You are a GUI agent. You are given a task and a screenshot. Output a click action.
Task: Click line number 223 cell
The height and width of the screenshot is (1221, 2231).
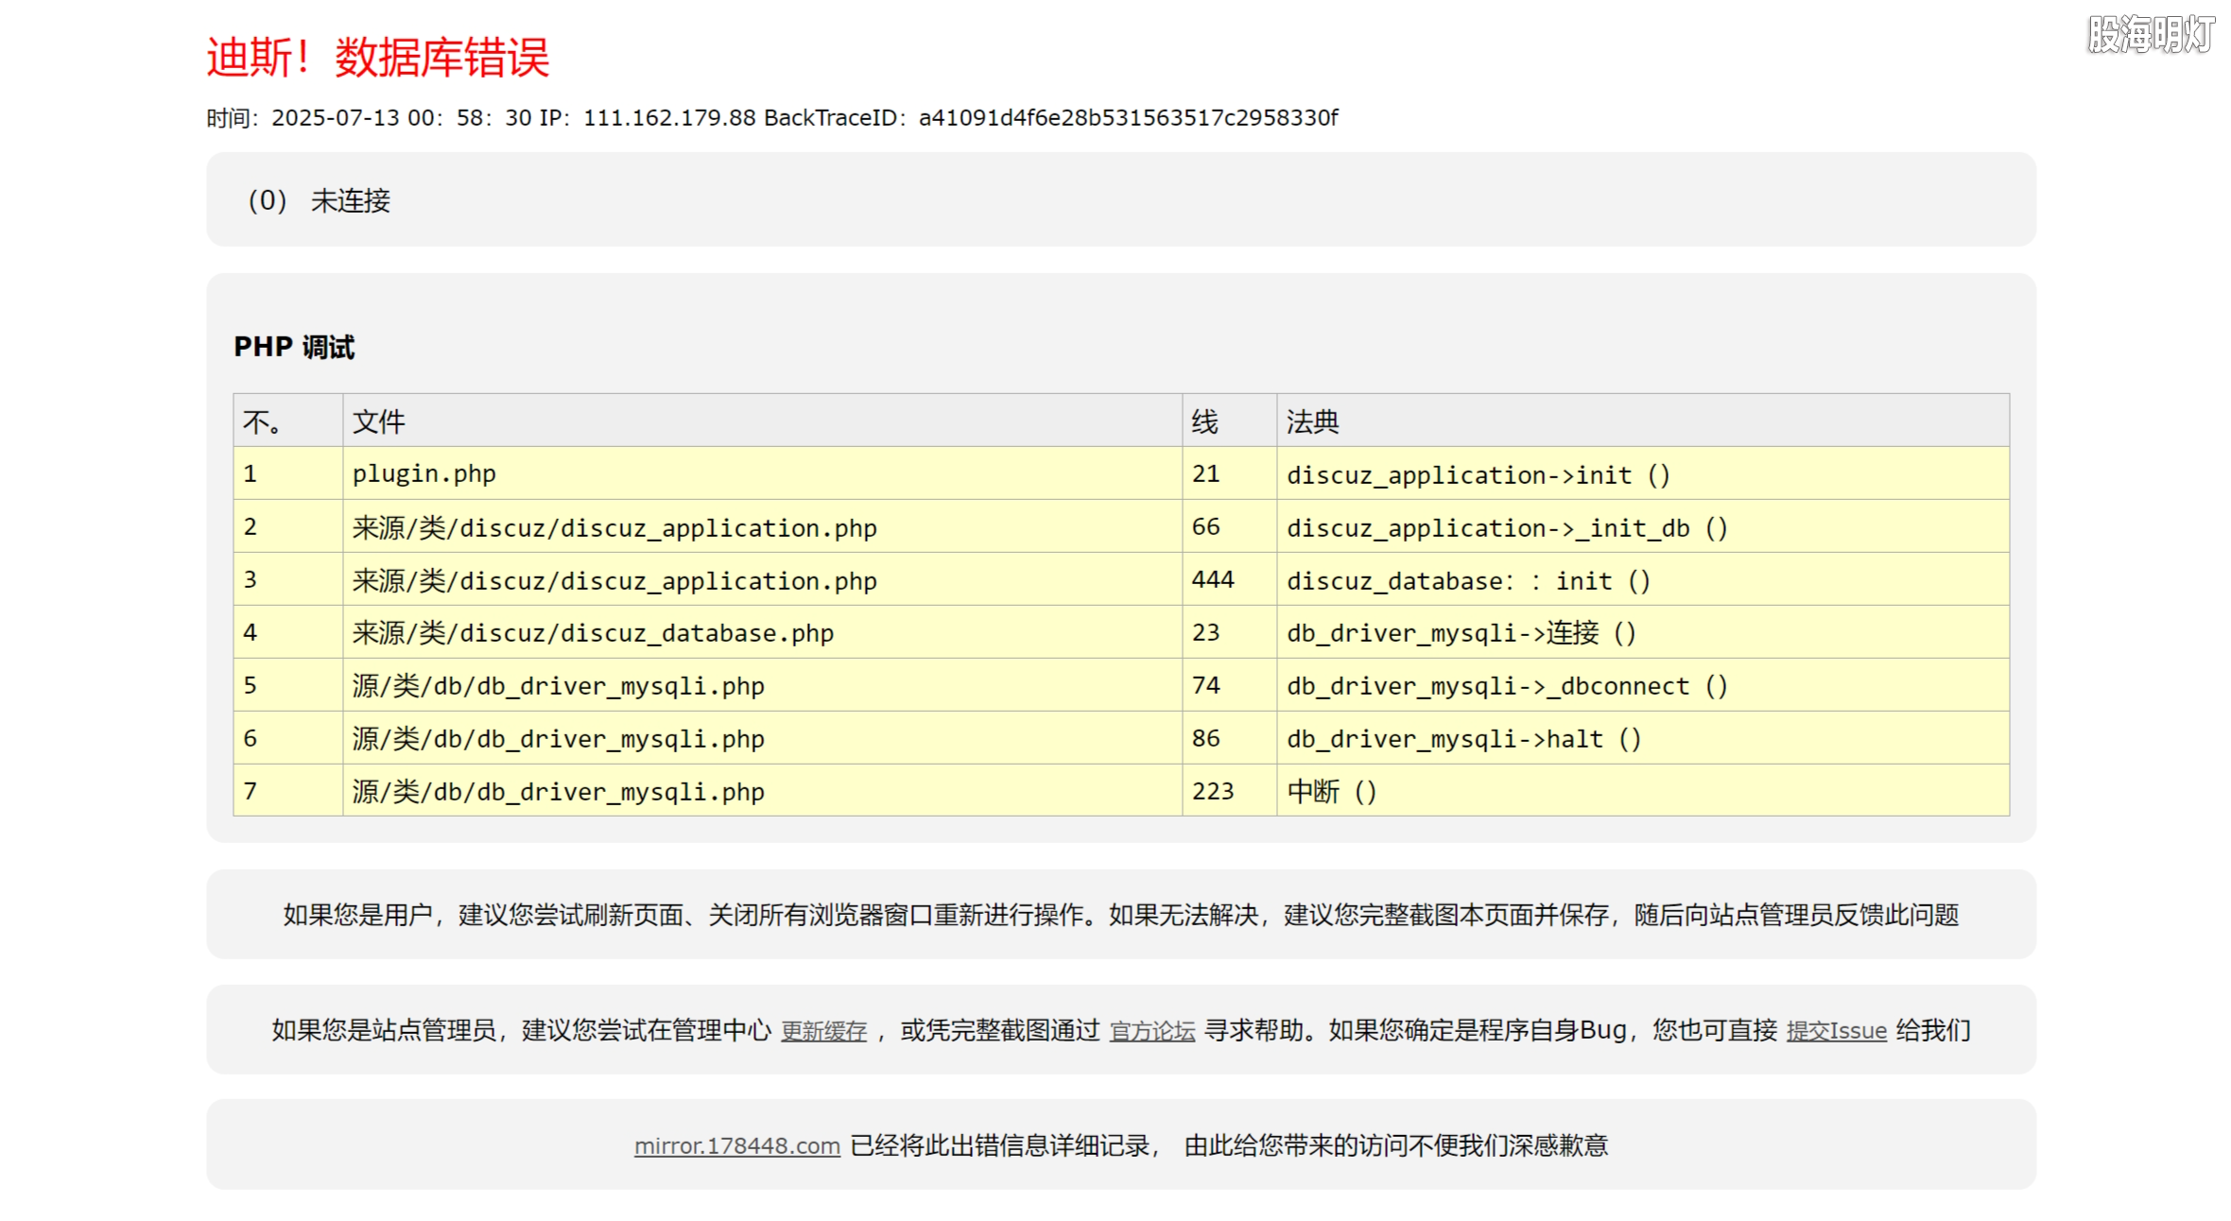tap(1229, 790)
